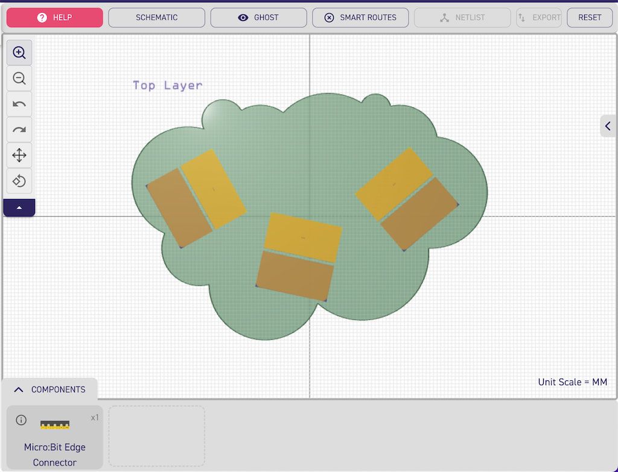Open info for Micro:Bit Edge Connector
The width and height of the screenshot is (618, 472).
pyautogui.click(x=21, y=420)
